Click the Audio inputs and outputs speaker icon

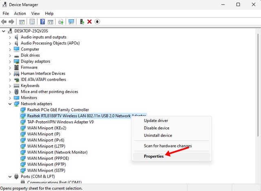pos(16,37)
